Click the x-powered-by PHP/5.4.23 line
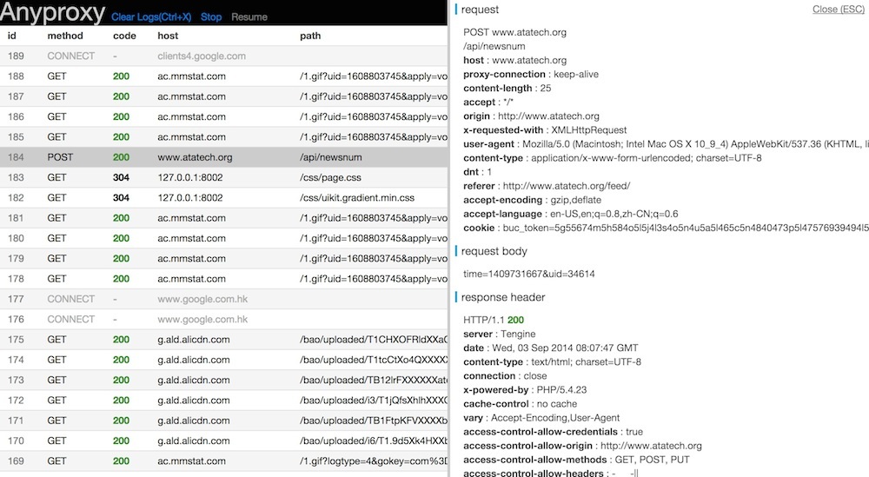 pos(525,390)
